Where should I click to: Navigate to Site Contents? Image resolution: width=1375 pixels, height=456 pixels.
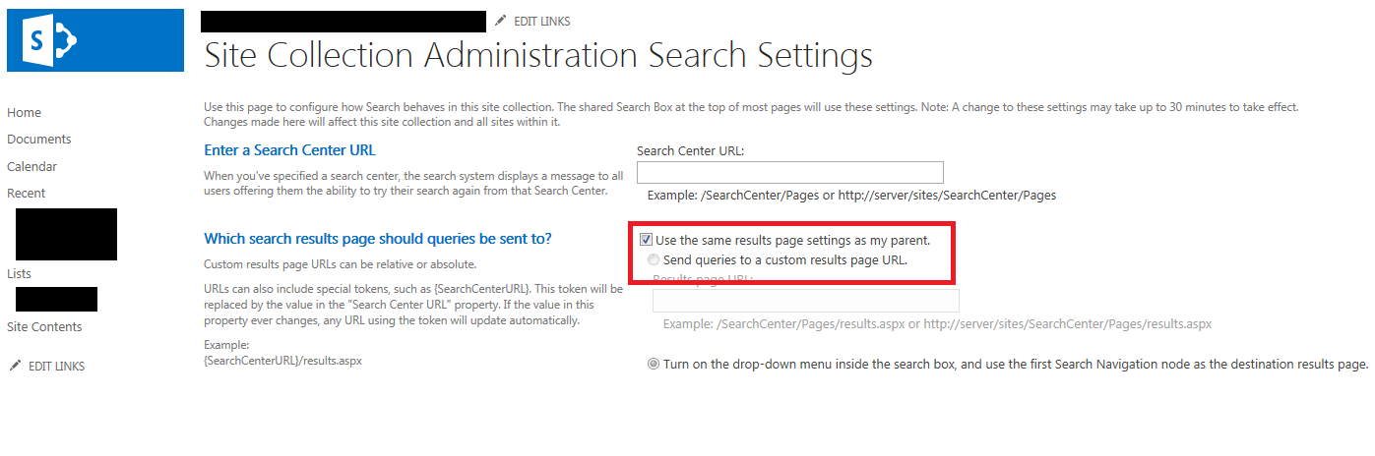pyautogui.click(x=44, y=327)
